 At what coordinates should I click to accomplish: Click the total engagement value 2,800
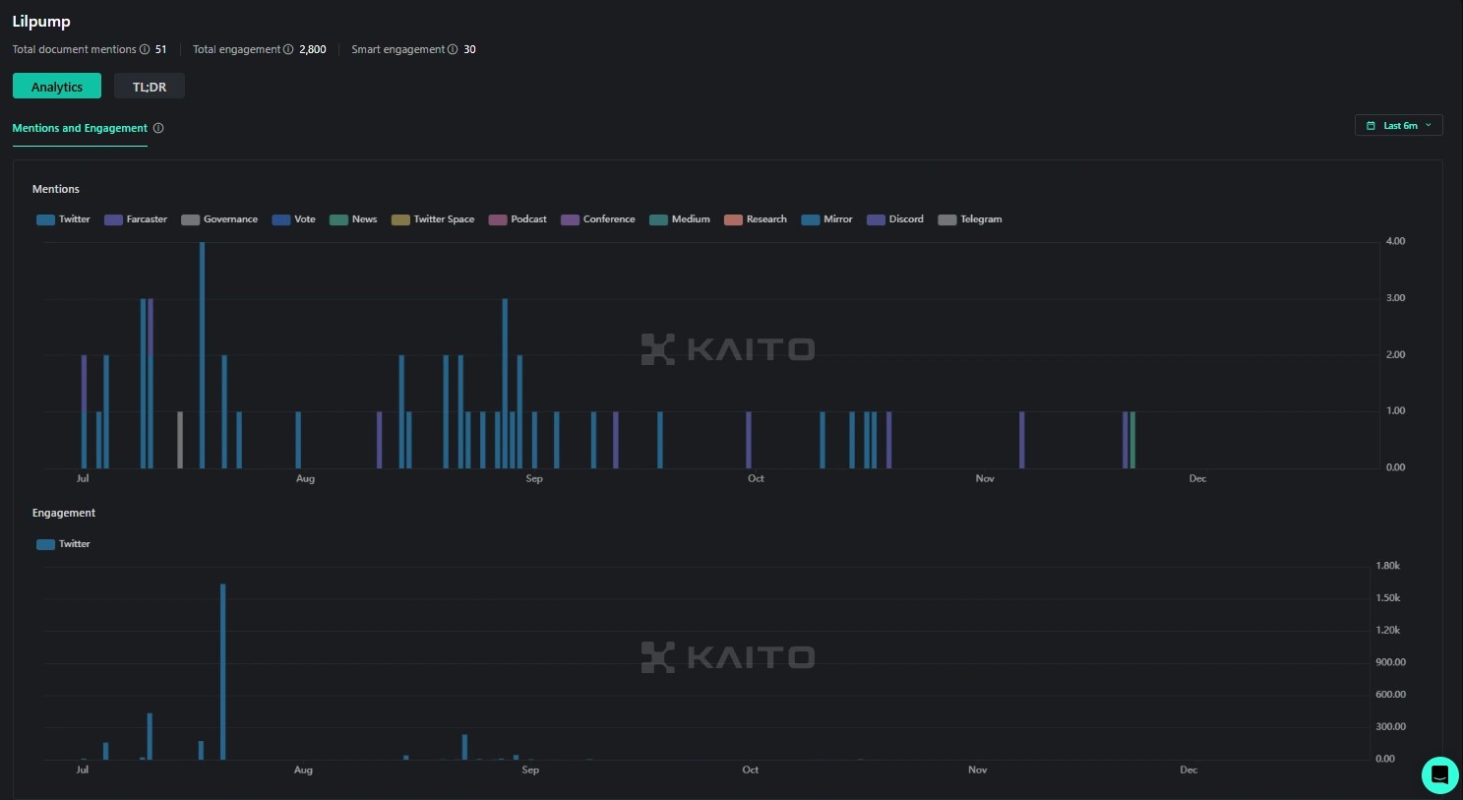pyautogui.click(x=313, y=49)
